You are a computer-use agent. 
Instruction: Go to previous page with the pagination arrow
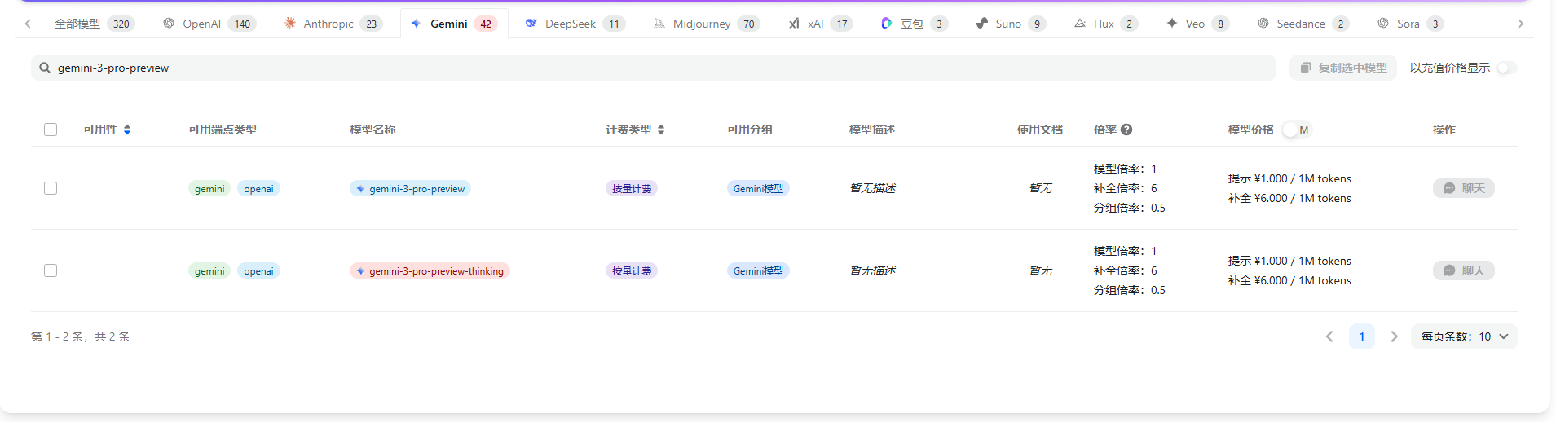click(1329, 336)
